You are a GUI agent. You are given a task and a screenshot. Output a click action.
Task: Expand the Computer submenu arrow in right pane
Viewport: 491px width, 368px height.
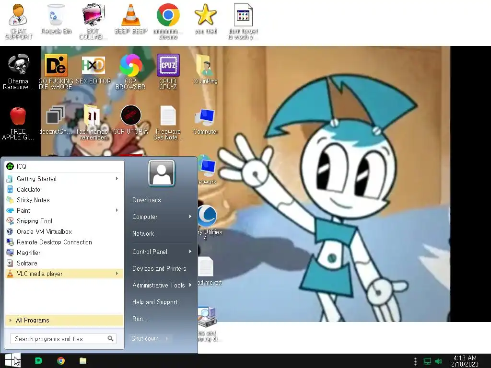pos(190,217)
